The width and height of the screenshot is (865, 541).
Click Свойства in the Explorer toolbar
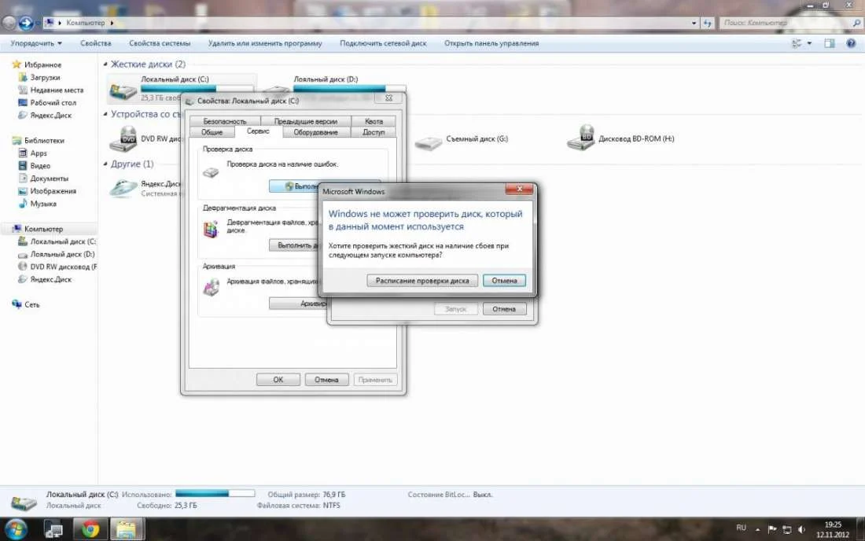tap(95, 43)
